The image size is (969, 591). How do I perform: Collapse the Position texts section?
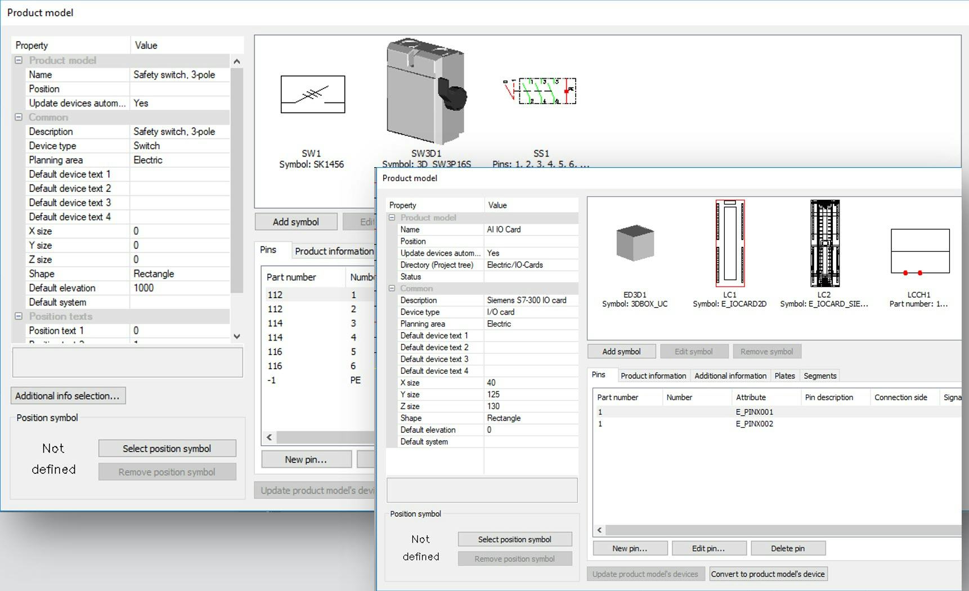tap(19, 316)
